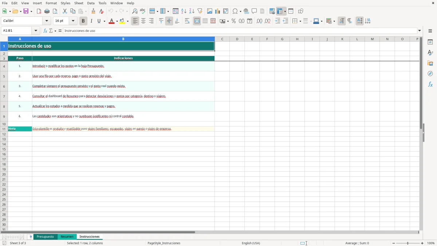This screenshot has height=246, width=437.
Task: Open the Data menu
Action: (91, 3)
